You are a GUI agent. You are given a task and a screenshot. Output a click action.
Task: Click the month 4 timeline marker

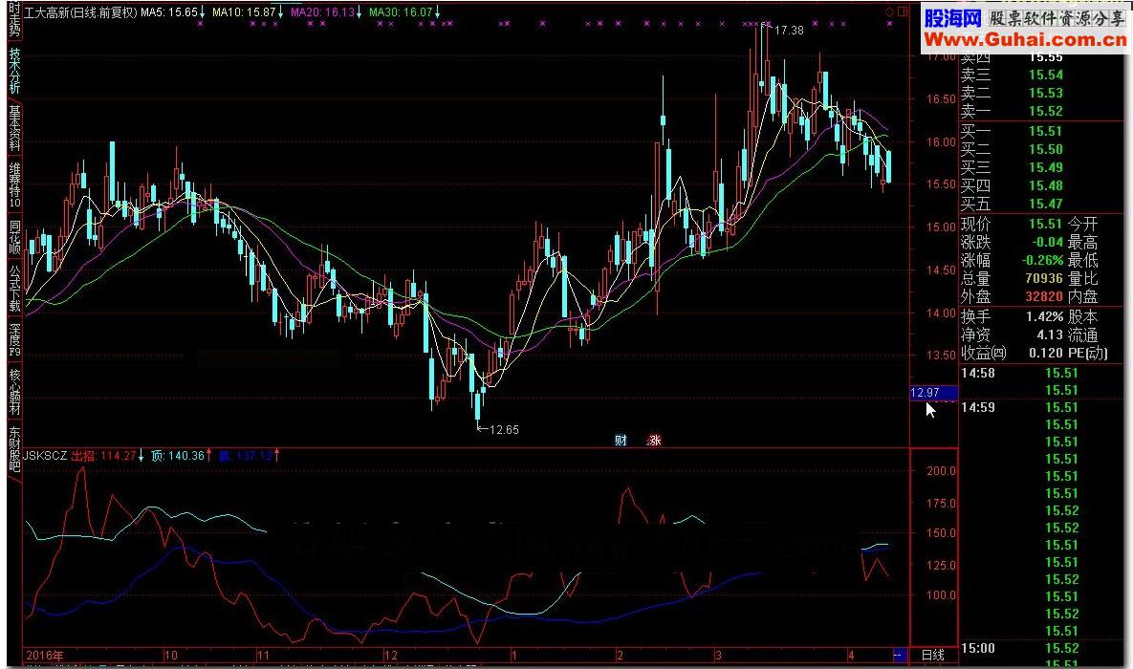click(851, 656)
